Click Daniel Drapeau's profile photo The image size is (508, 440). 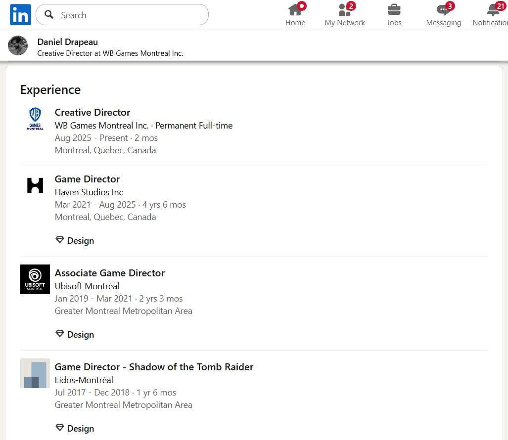(x=18, y=45)
